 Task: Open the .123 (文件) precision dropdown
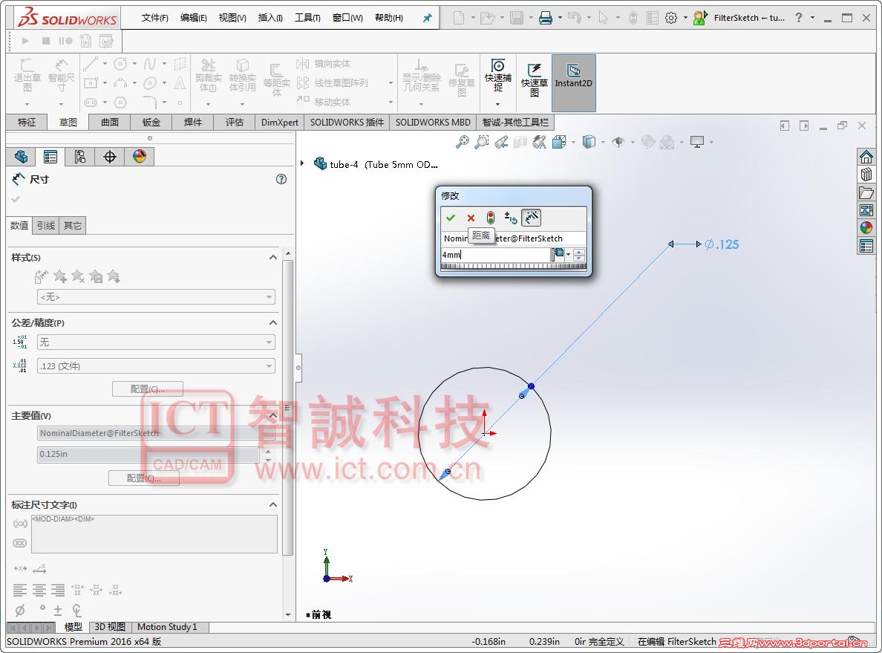[156, 366]
